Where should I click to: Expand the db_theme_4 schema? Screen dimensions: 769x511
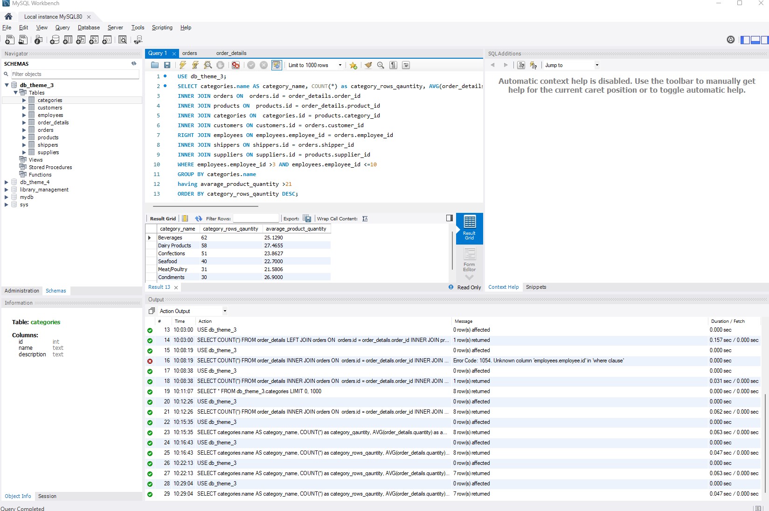coord(7,182)
